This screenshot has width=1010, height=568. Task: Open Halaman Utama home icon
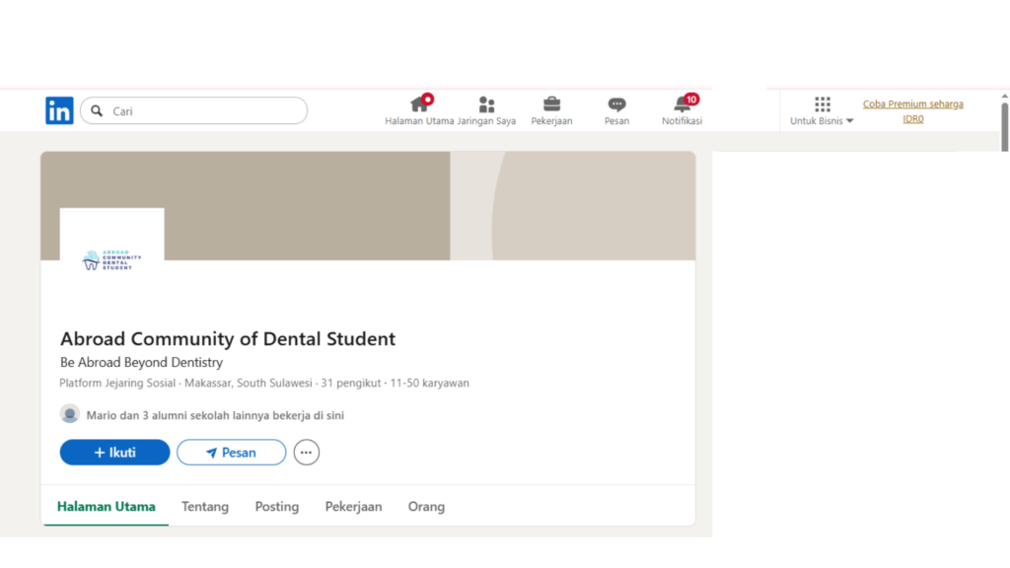click(x=419, y=105)
